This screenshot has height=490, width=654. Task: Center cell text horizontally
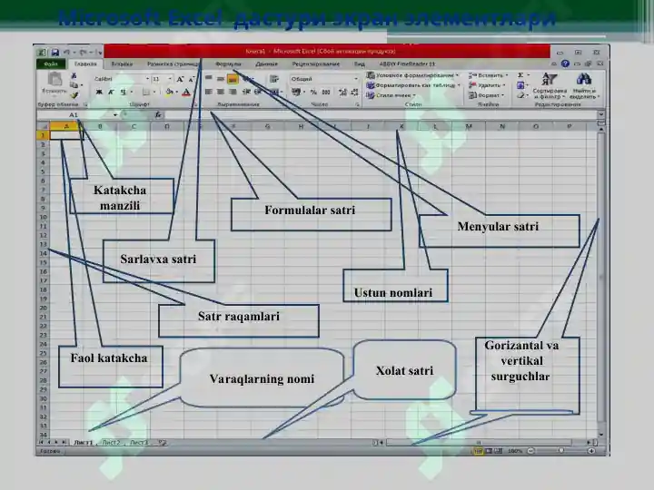point(221,92)
